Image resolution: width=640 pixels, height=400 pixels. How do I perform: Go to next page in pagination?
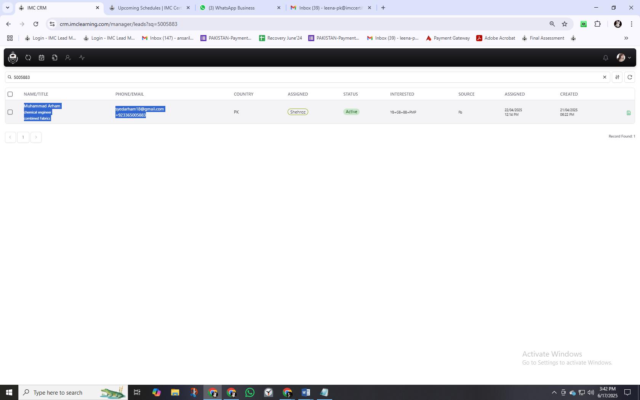[36, 137]
